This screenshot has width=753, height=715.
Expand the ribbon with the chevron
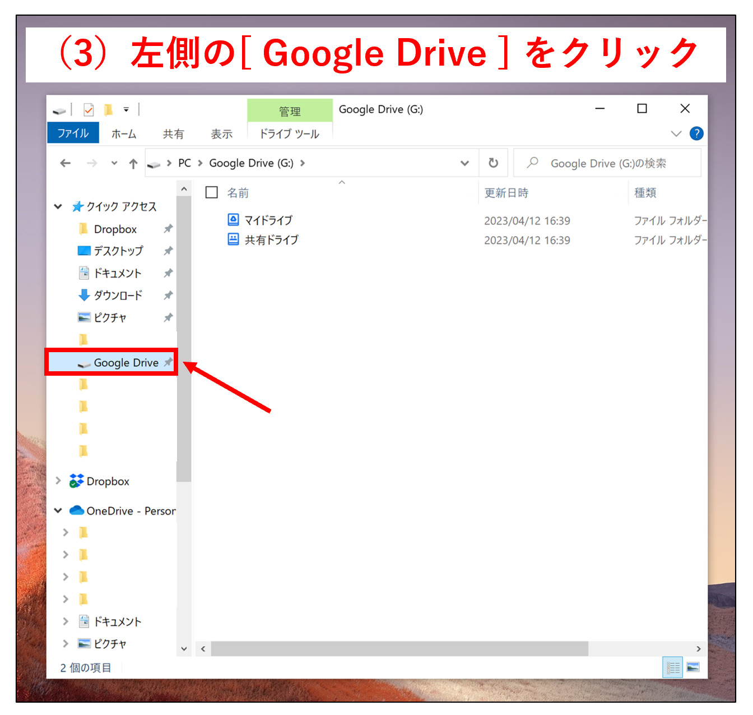point(676,133)
